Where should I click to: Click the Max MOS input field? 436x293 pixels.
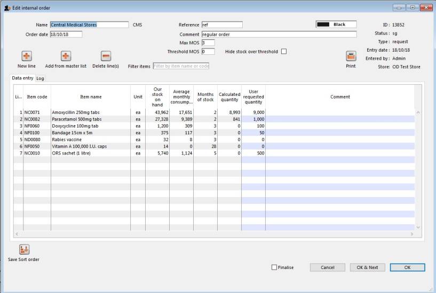(x=208, y=43)
